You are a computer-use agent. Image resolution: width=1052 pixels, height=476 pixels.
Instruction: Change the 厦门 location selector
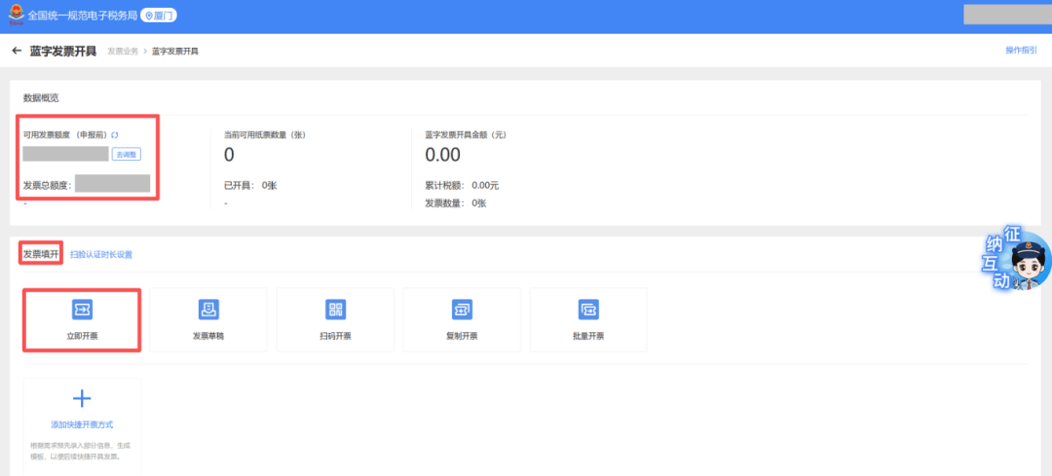(160, 17)
